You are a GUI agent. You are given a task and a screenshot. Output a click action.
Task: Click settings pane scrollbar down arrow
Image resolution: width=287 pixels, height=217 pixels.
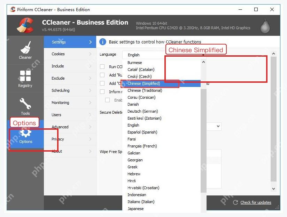tap(273, 189)
